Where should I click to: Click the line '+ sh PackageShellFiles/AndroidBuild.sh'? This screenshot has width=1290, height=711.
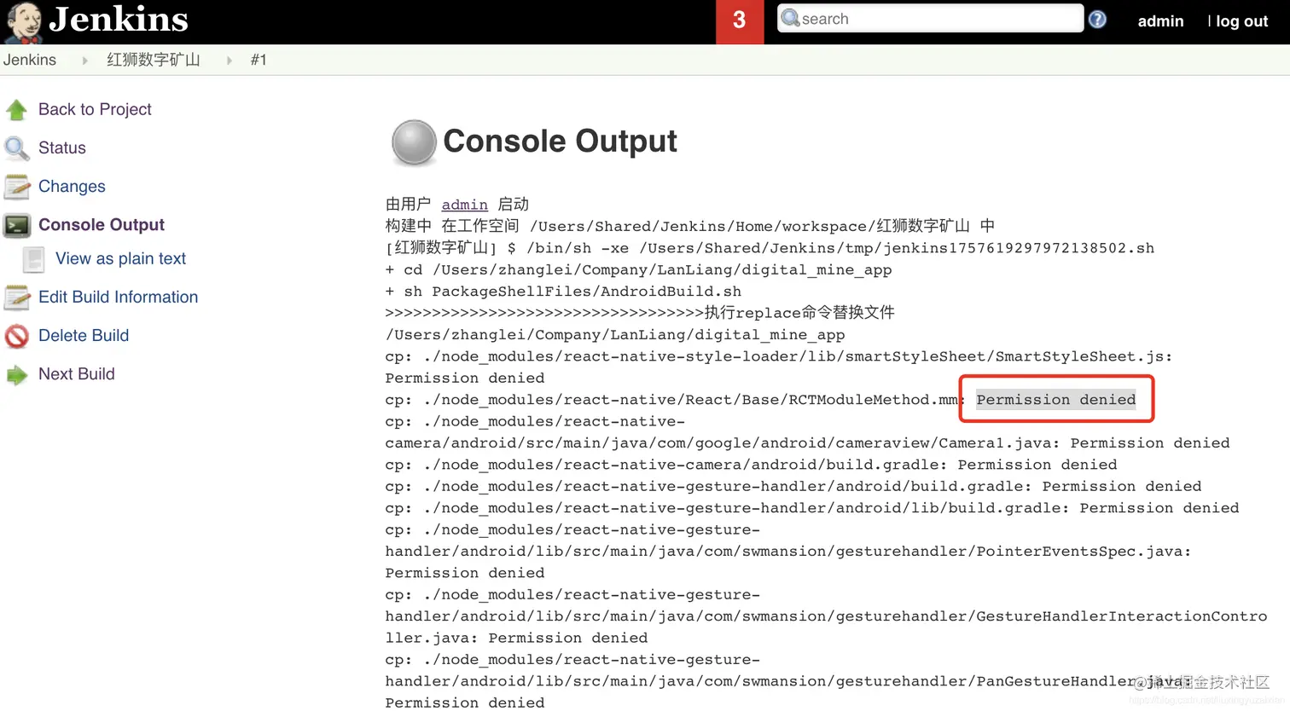pyautogui.click(x=563, y=292)
